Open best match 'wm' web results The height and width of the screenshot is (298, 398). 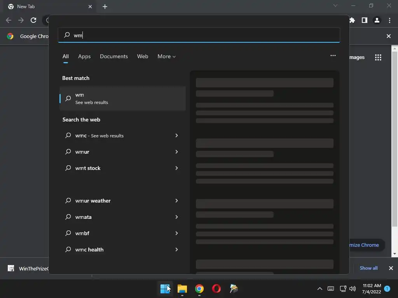pos(122,98)
